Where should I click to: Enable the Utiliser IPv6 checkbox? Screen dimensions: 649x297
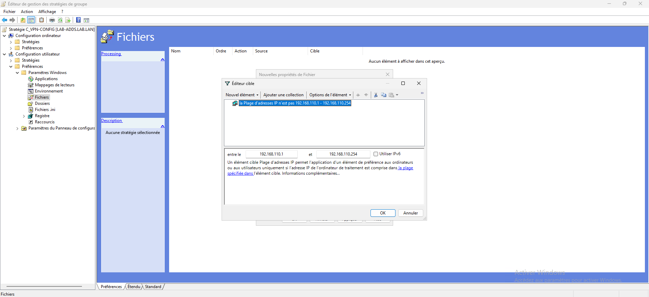coord(376,154)
